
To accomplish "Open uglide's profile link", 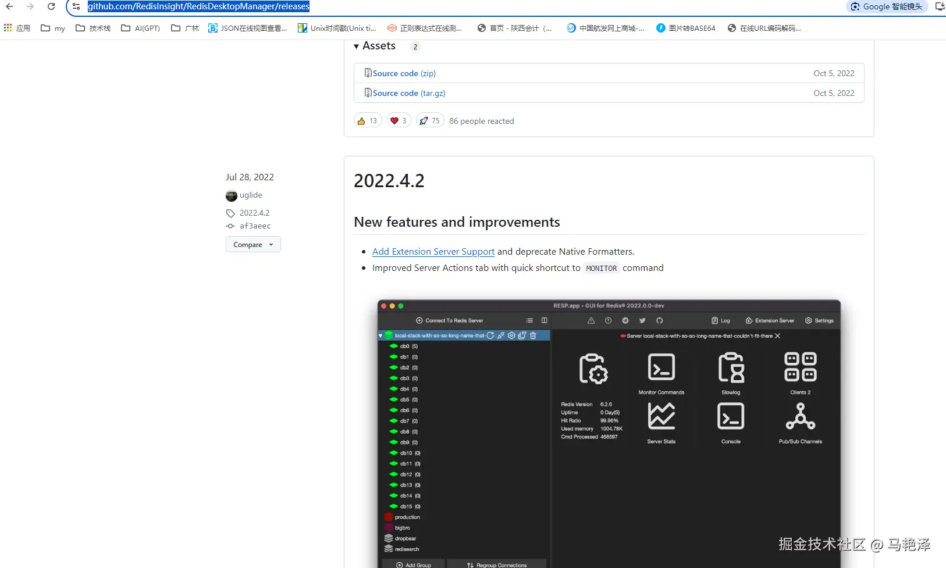I will (251, 195).
